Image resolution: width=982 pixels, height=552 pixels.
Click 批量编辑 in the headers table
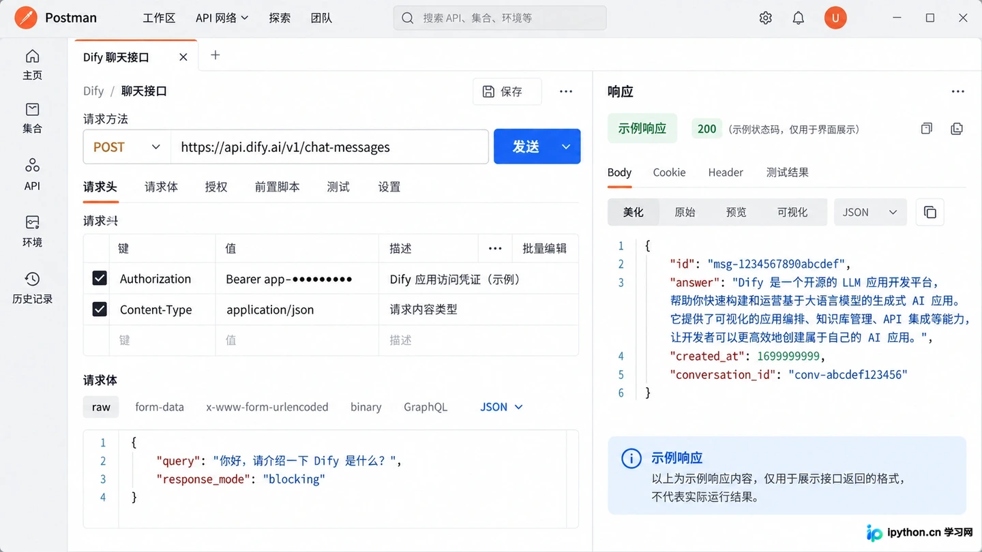[544, 249]
